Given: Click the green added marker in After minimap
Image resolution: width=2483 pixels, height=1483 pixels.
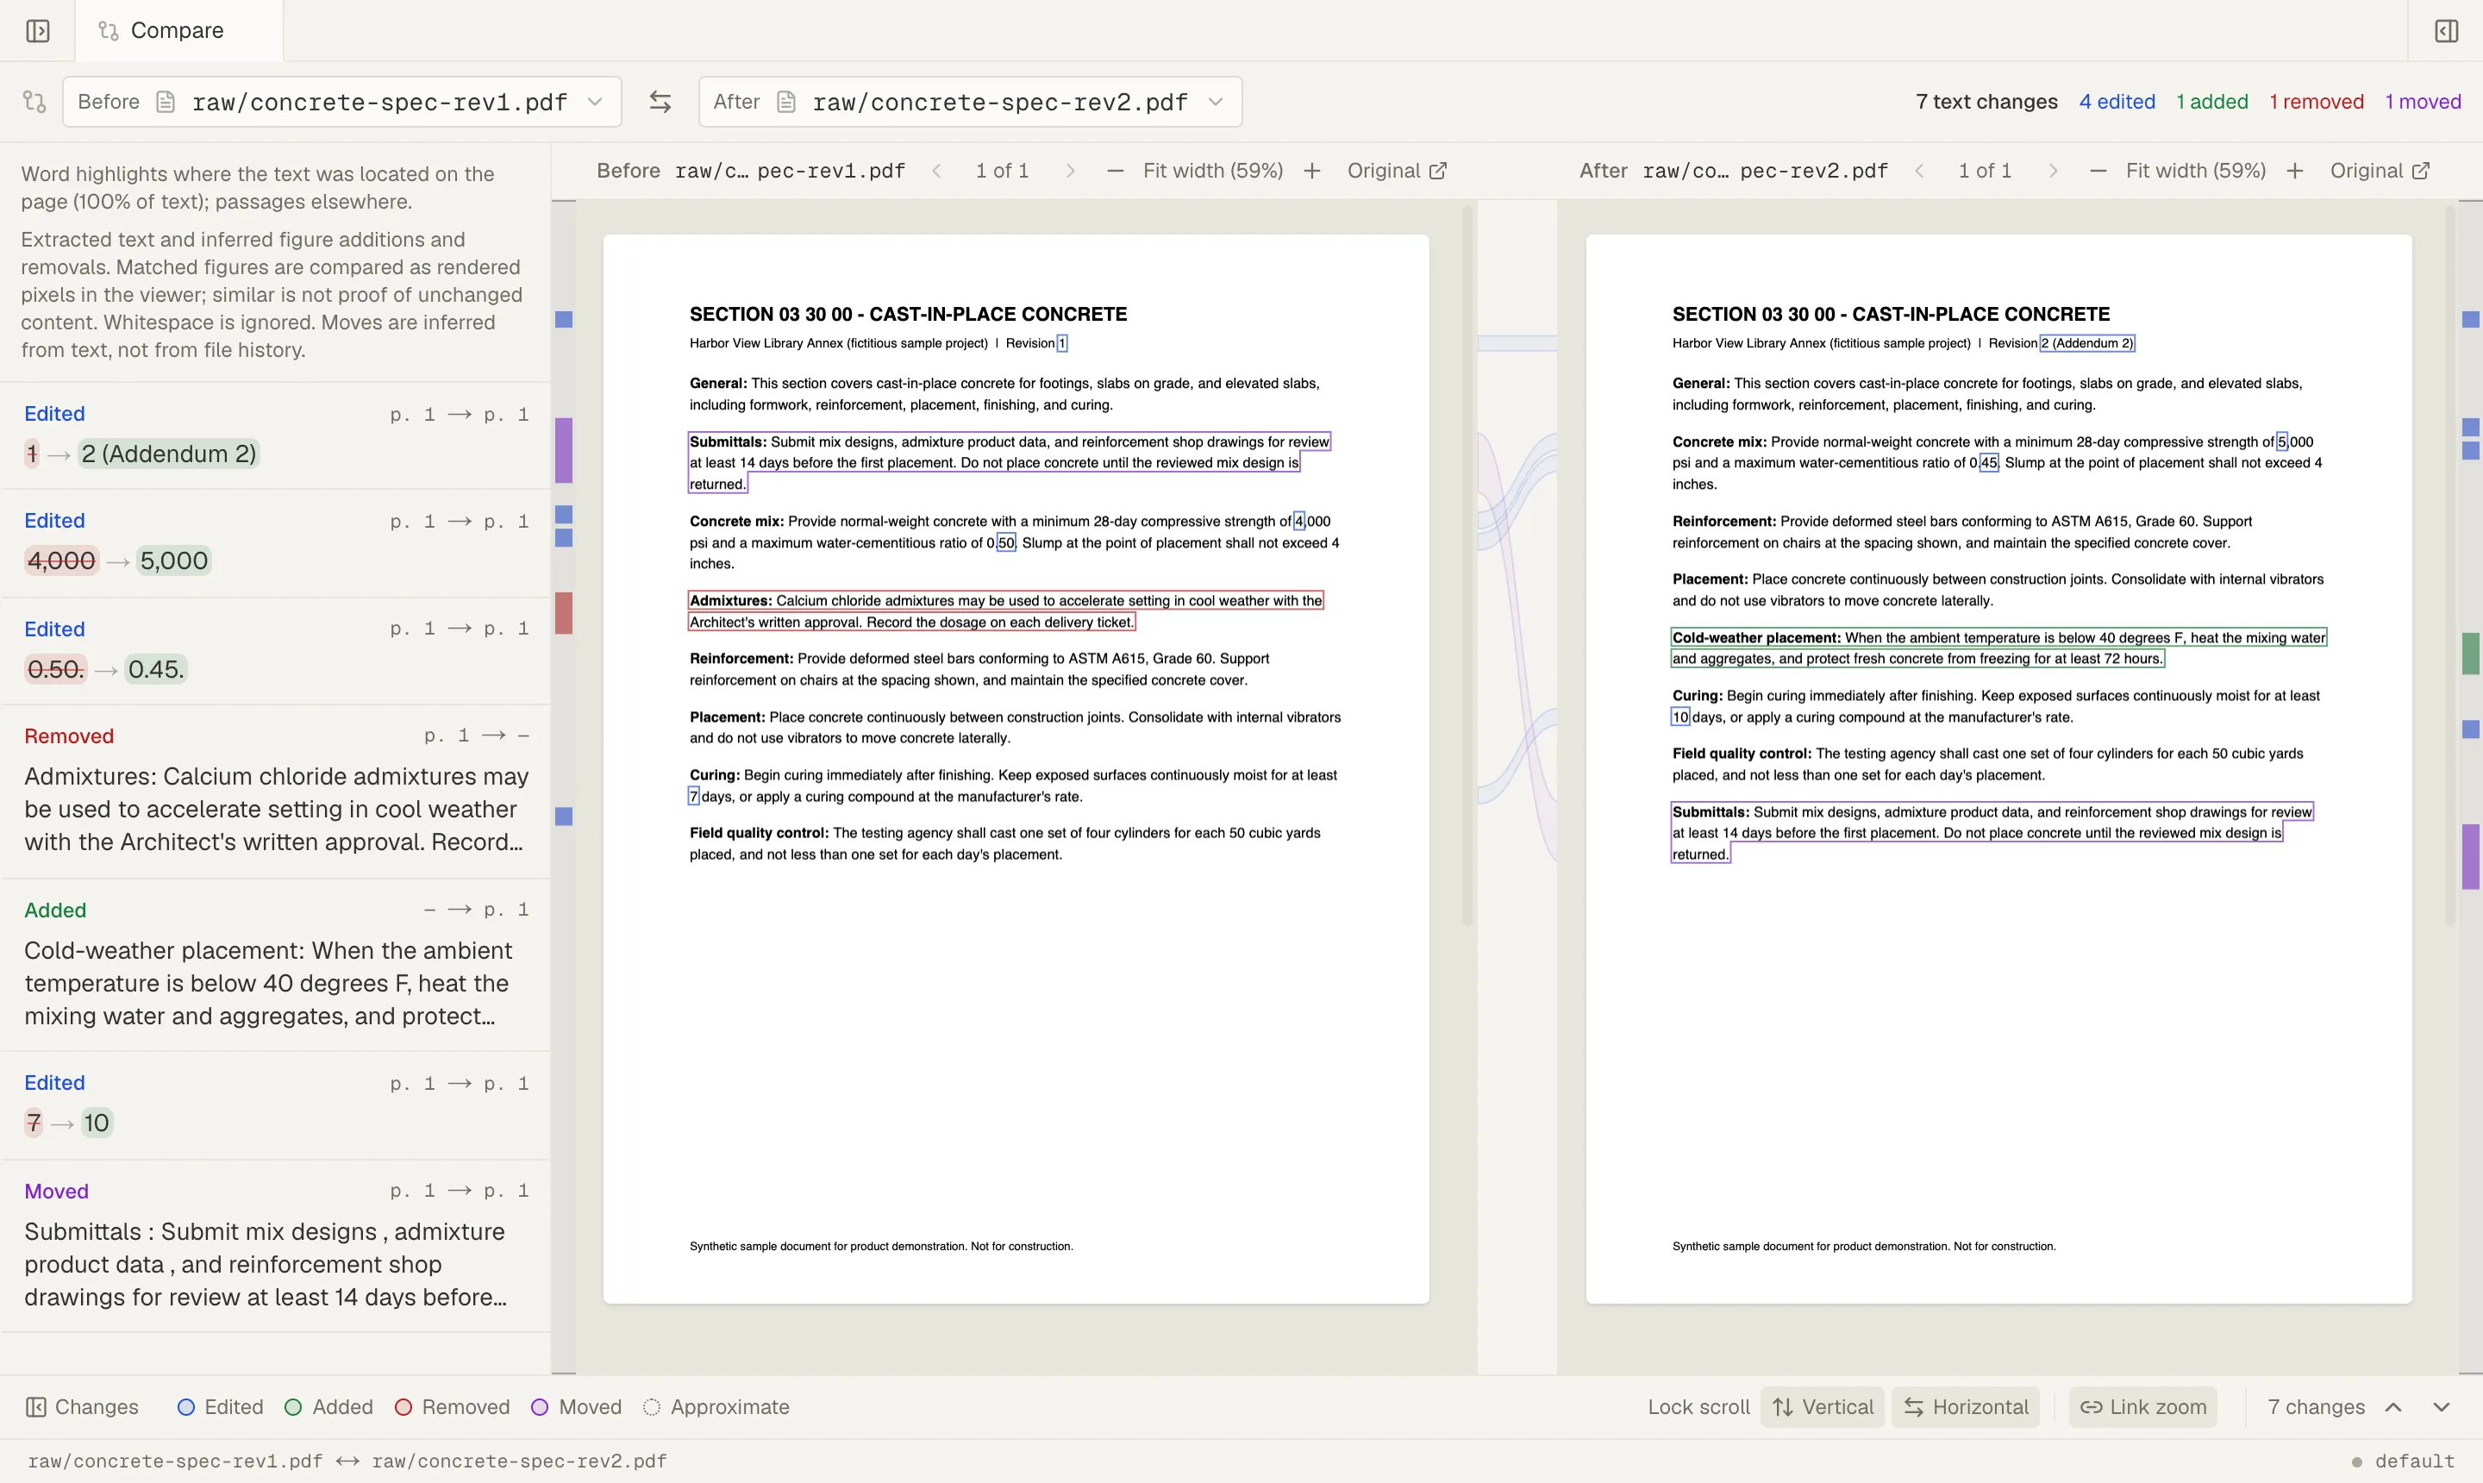Looking at the screenshot, I should pyautogui.click(x=2471, y=654).
